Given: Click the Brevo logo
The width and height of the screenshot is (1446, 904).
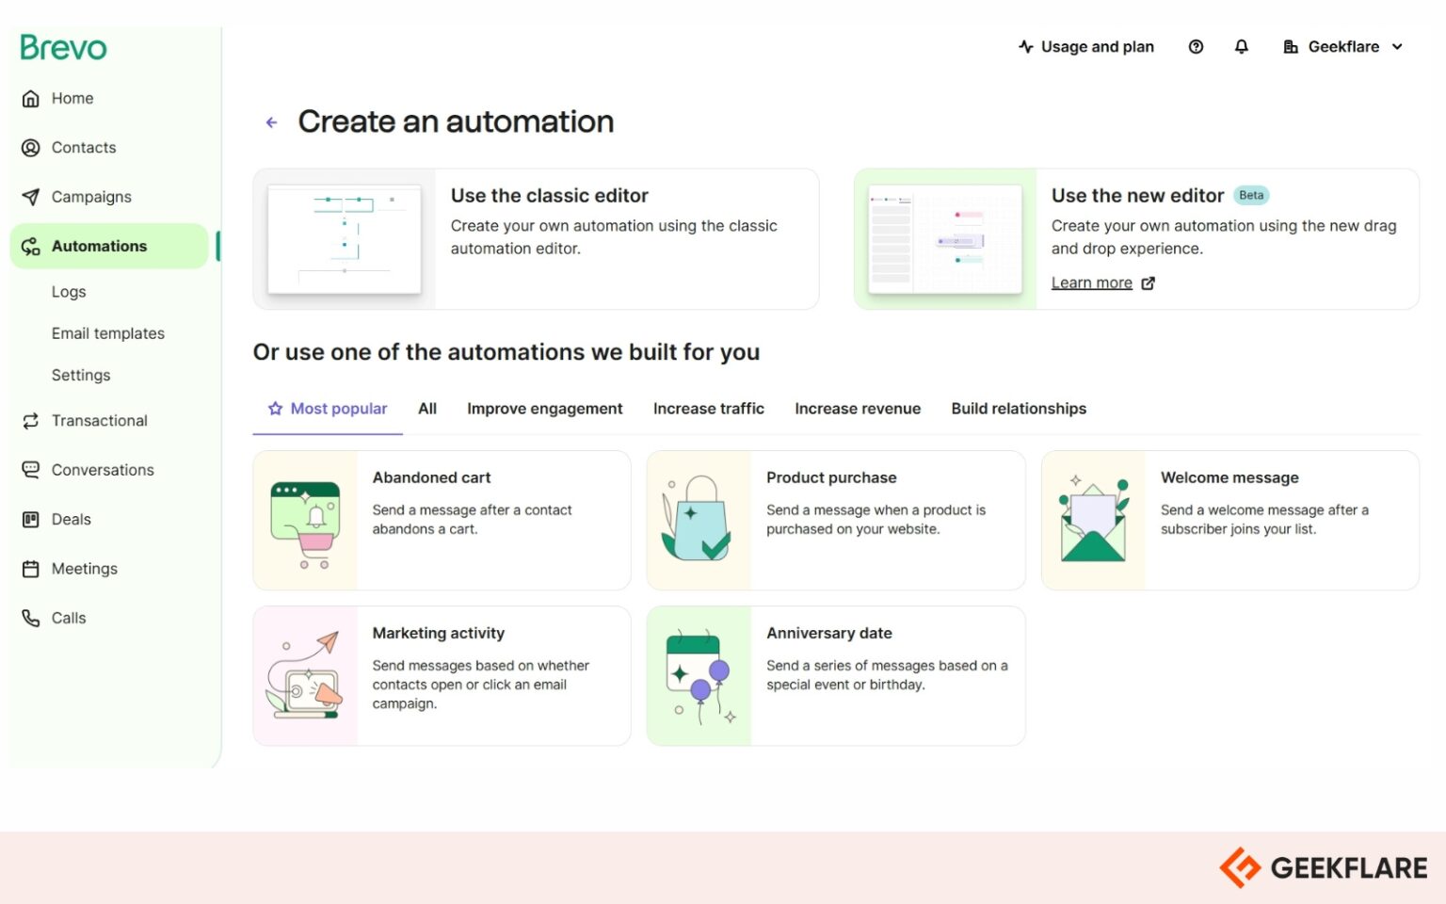Looking at the screenshot, I should click(63, 47).
